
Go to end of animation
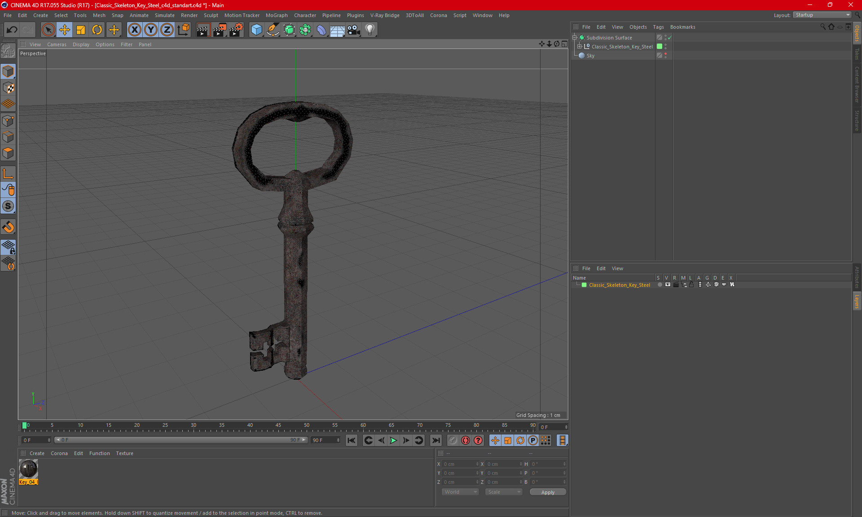click(435, 441)
